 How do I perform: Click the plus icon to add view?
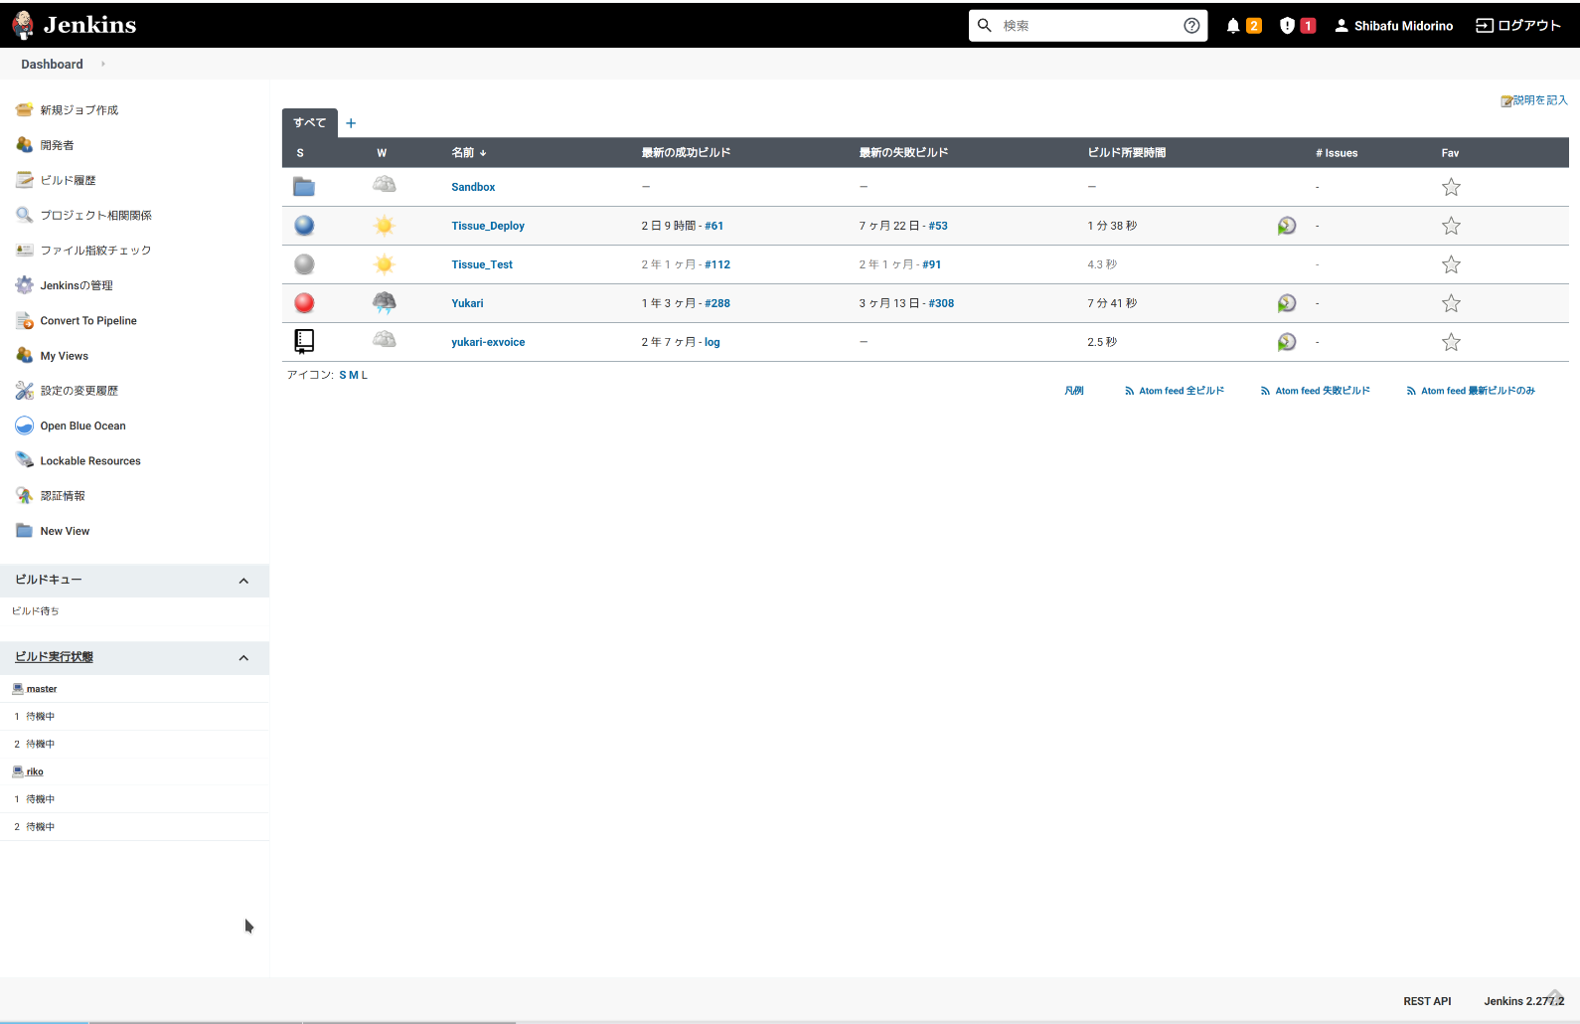(351, 123)
